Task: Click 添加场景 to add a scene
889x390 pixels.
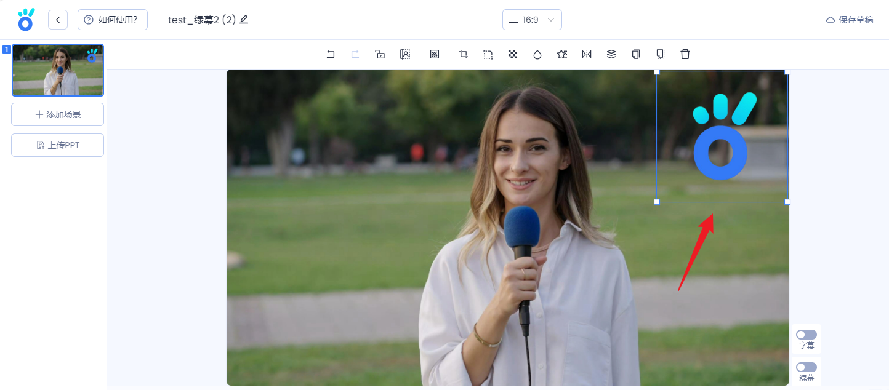Action: click(57, 114)
